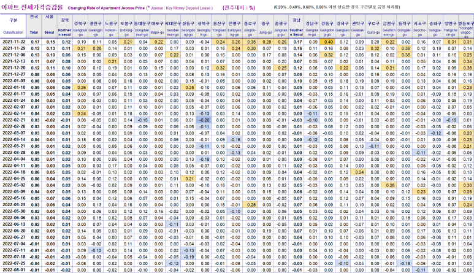Click the 구분 Classification header cell

point(13,26)
